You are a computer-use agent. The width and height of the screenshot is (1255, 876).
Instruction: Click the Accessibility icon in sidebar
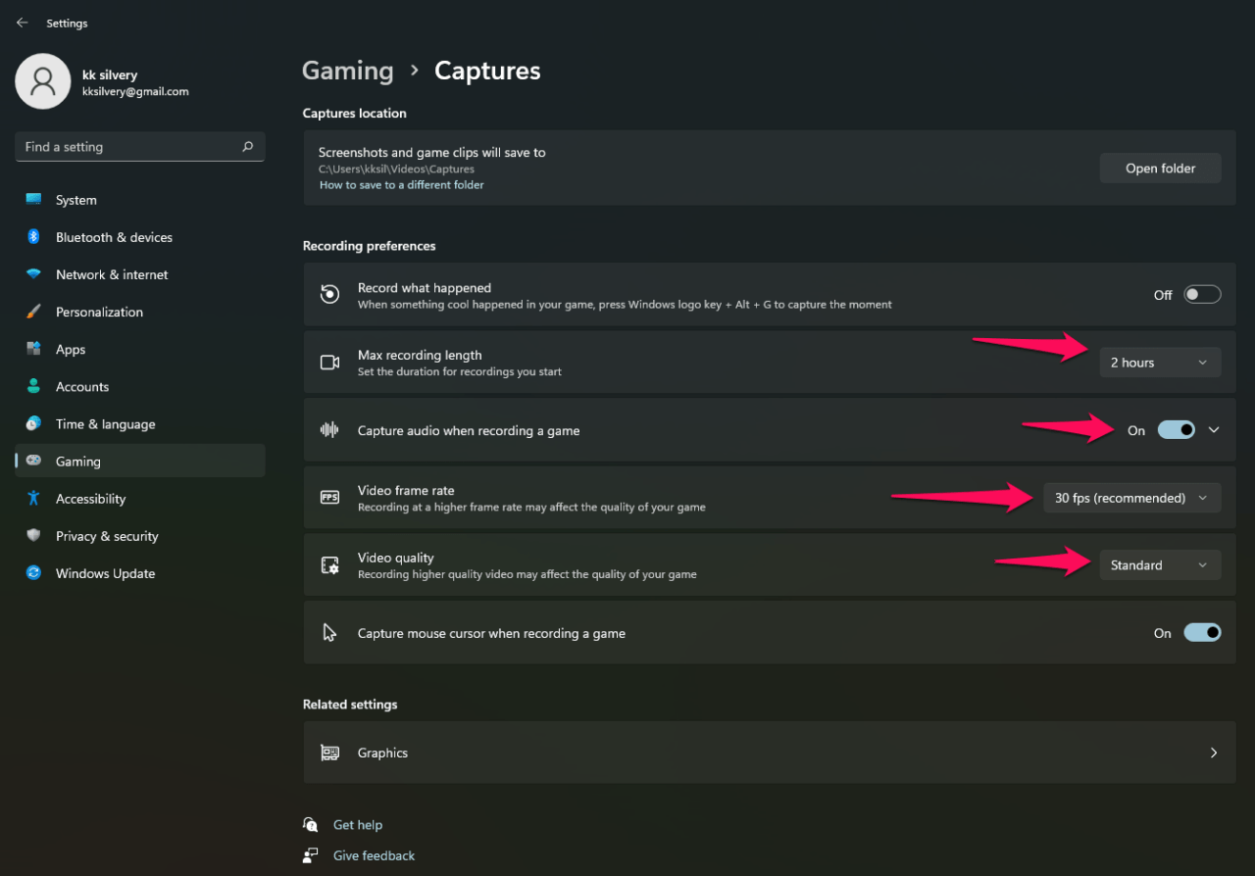coord(33,499)
